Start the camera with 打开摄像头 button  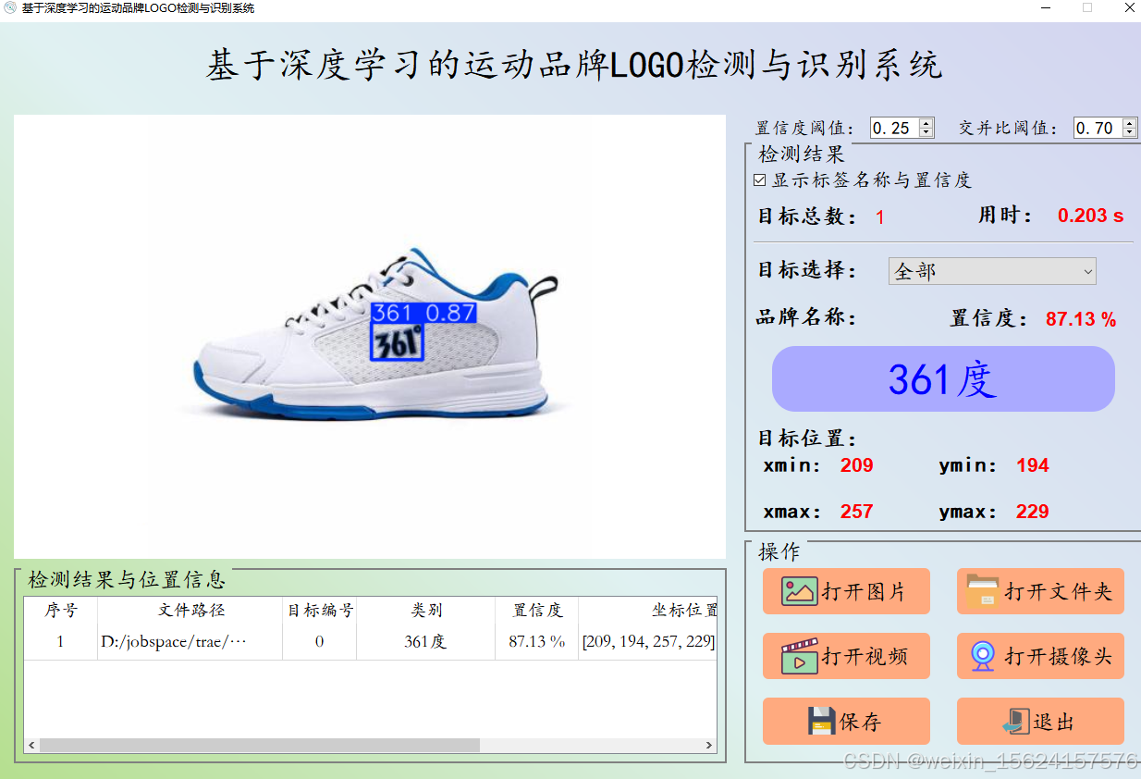(1040, 656)
